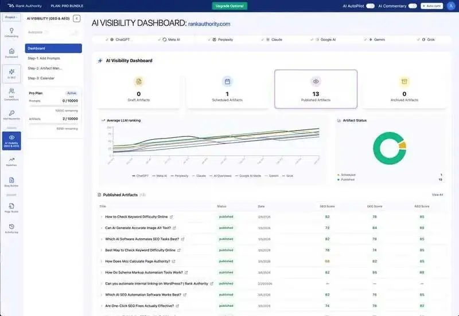Image resolution: width=459 pixels, height=316 pixels.
Task: Open external link for Best Way to Check Keyword Difficulty
Action: 179,250
